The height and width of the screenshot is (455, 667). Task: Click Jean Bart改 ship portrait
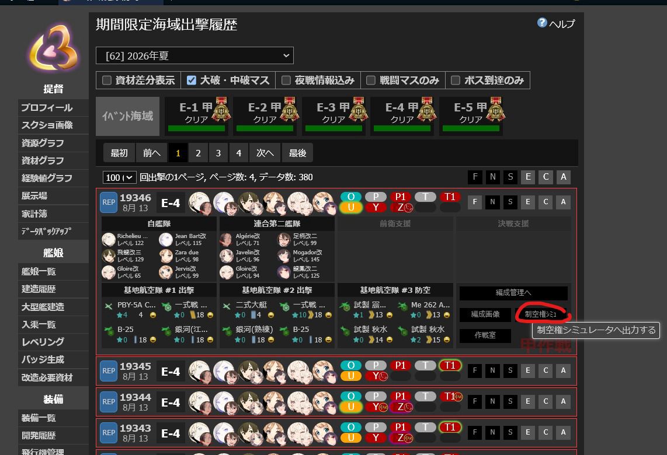[x=166, y=240]
